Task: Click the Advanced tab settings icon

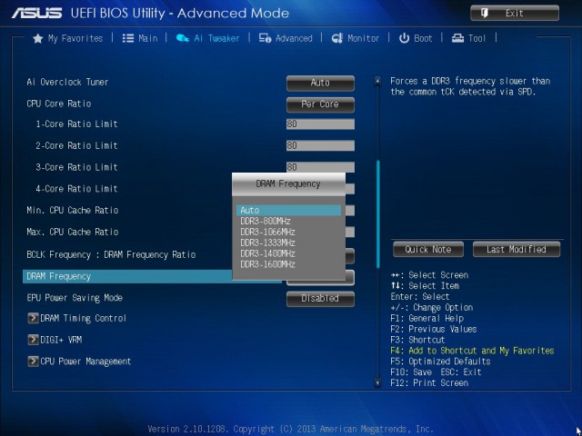Action: (265, 38)
